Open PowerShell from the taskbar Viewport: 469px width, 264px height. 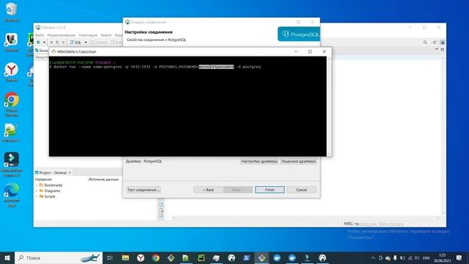(x=246, y=257)
